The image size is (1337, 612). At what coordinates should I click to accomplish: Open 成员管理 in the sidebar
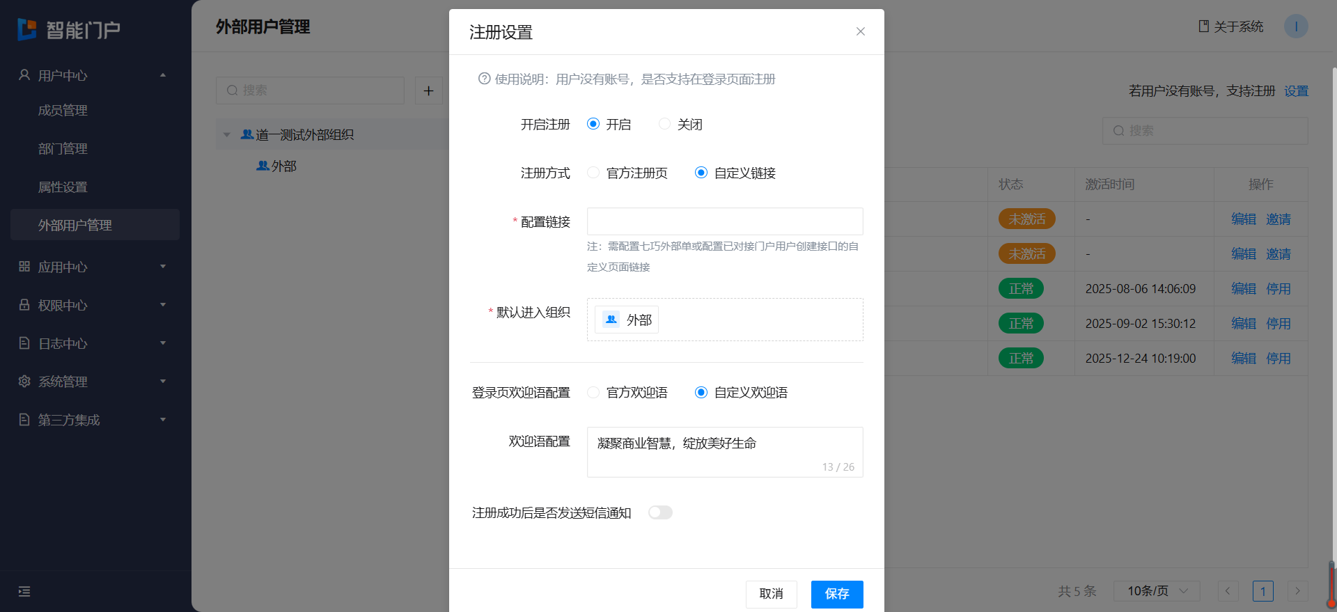click(63, 110)
